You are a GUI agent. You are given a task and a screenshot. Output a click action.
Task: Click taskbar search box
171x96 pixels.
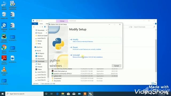[24, 94]
